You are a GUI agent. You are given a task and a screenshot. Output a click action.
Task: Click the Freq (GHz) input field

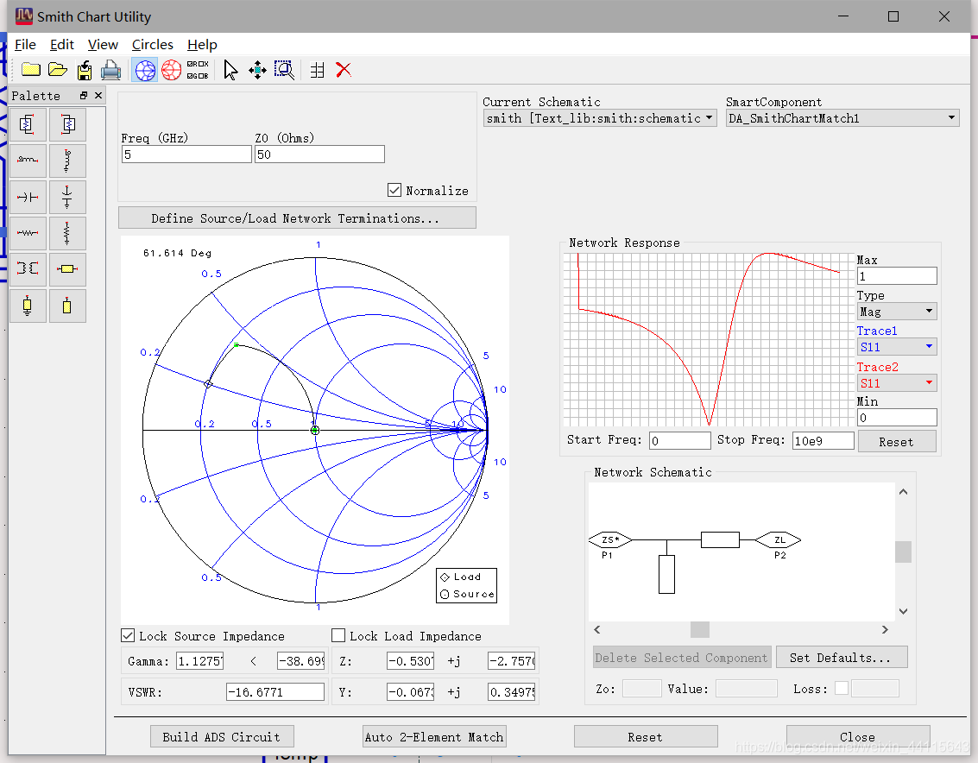(x=186, y=154)
